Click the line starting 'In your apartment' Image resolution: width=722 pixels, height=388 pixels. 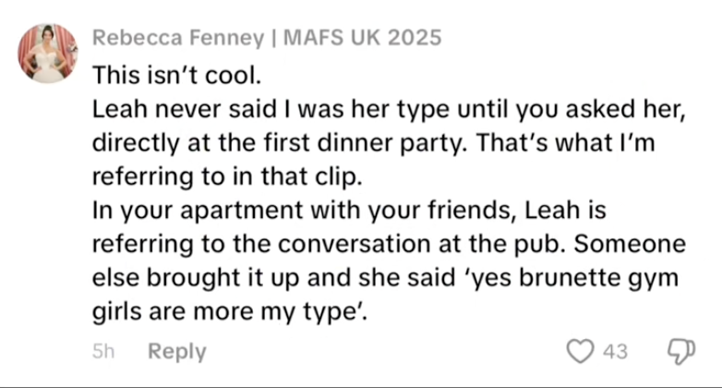click(349, 212)
